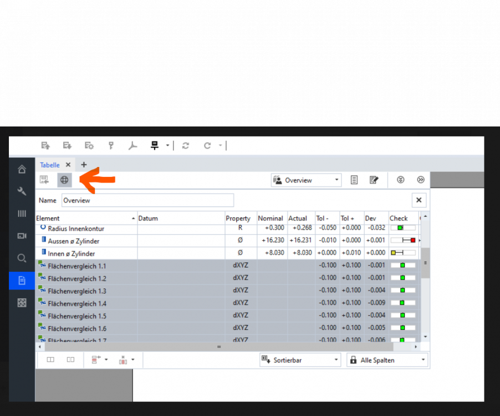Screen dimensions: 500x416
Task: Add a new tab with the plus button
Action: tap(84, 165)
